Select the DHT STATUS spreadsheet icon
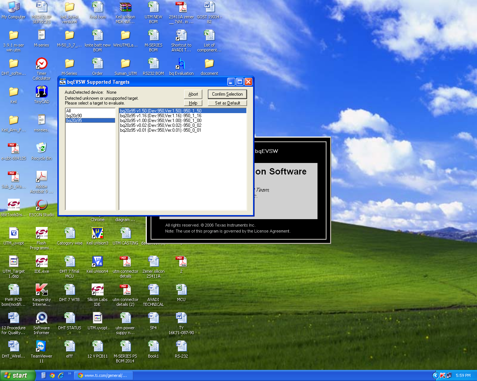 [x=69, y=321]
